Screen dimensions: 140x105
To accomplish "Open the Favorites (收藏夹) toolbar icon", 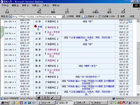I will pyautogui.click(x=95, y=11).
